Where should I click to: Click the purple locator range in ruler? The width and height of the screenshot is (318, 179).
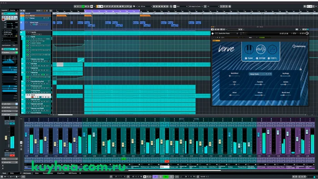click(112, 11)
